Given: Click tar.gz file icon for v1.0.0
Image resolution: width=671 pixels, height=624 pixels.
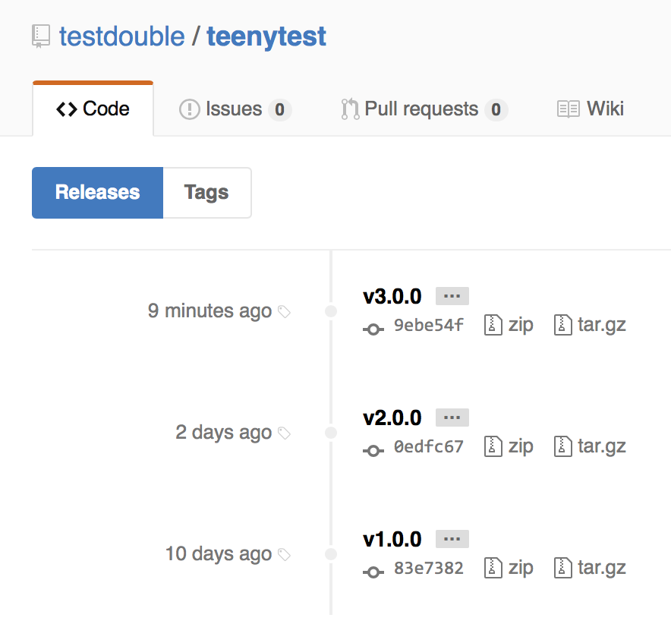Looking at the screenshot, I should click(562, 568).
